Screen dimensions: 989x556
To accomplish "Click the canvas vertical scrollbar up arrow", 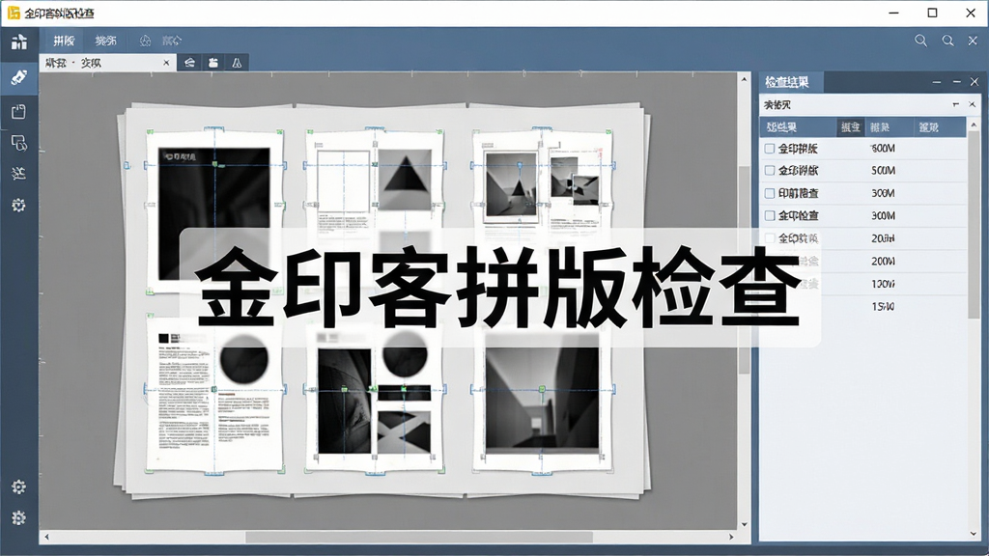I will [745, 79].
